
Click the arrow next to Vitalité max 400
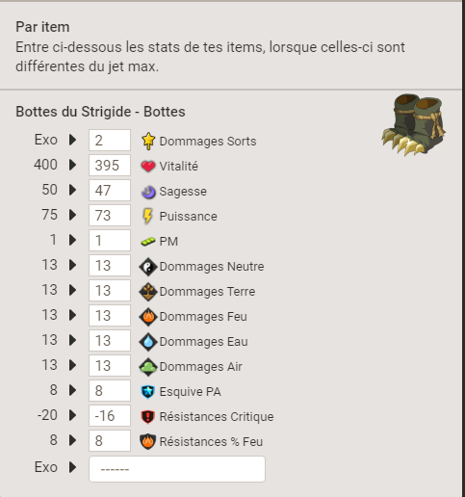pyautogui.click(x=73, y=165)
